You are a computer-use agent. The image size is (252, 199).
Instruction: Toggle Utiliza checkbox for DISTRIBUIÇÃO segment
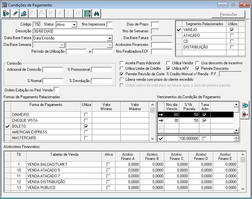tap(232, 47)
